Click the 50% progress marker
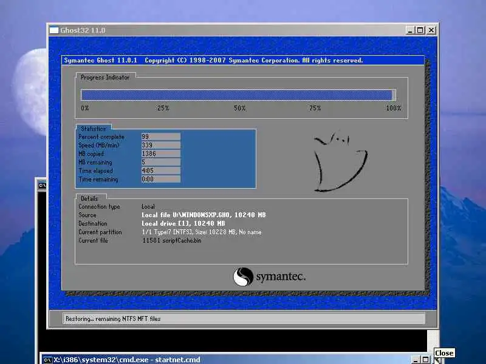Viewport: 486px width, 364px height. pyautogui.click(x=240, y=108)
